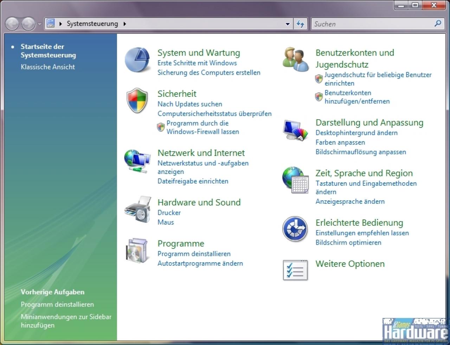Open Zeit, Sprache und Region heading
This screenshot has height=345, width=450.
point(364,173)
